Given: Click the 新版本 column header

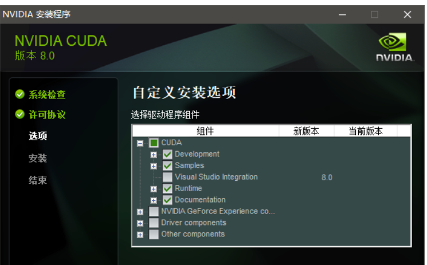Looking at the screenshot, I should (307, 131).
